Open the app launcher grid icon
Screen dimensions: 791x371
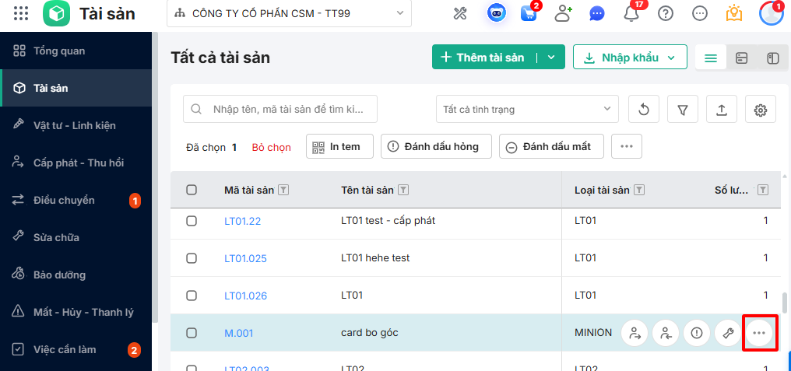point(21,13)
